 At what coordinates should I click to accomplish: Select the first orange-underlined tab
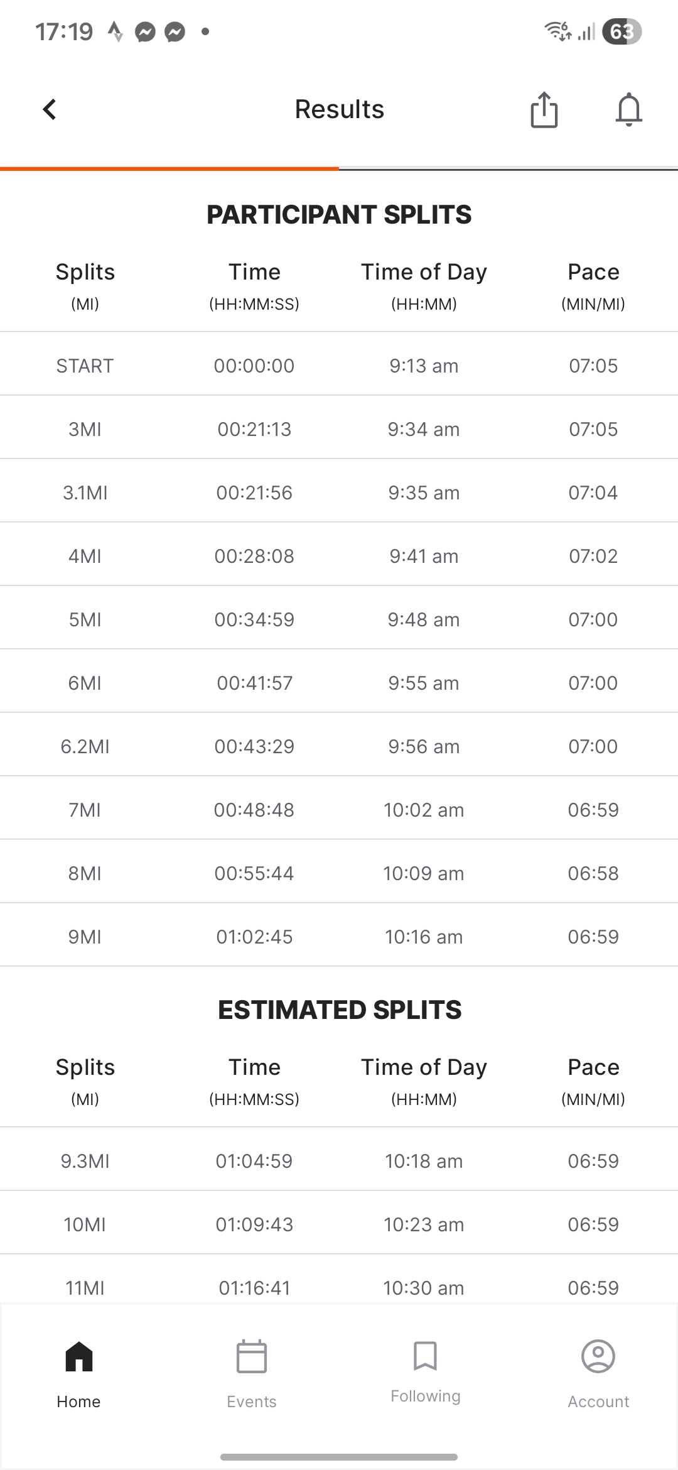click(169, 168)
